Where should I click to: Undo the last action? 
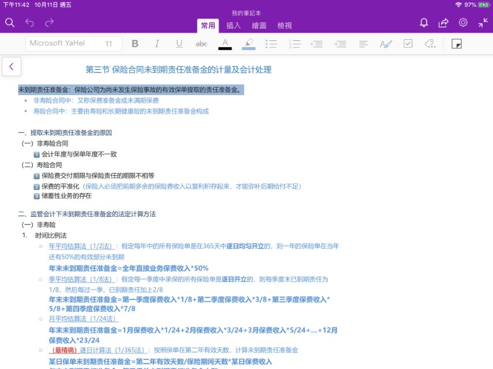30,22
